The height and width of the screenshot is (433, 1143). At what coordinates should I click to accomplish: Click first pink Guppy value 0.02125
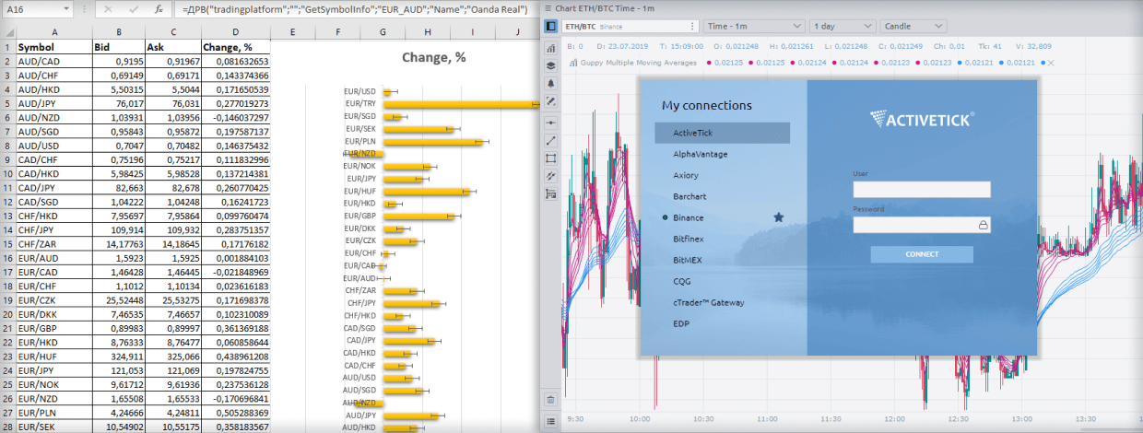click(x=729, y=63)
